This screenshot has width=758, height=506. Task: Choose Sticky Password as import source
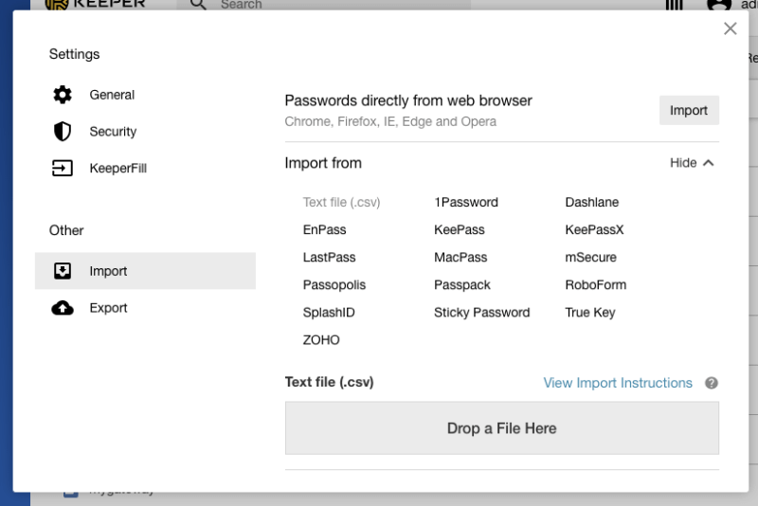pyautogui.click(x=482, y=312)
